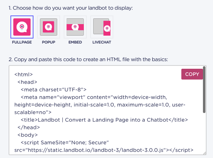
Task: Click the 'Copy and paste this code' heading
Action: coord(88,59)
